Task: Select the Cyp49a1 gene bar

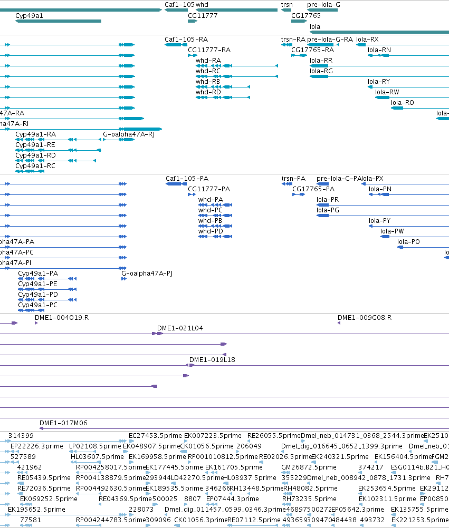Action: (59, 21)
